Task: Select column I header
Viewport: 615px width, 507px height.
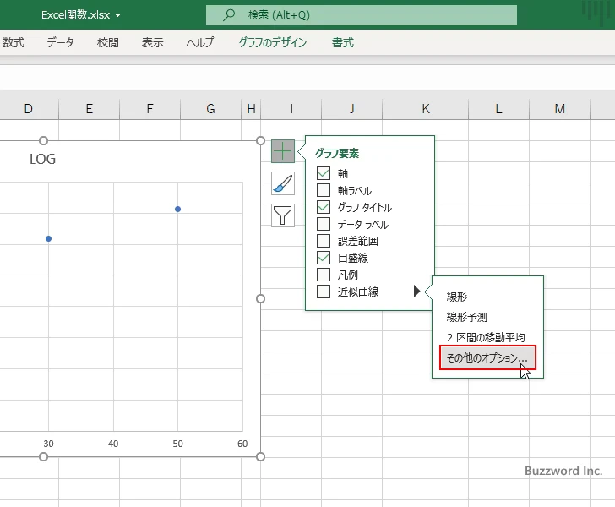Action: 291,109
